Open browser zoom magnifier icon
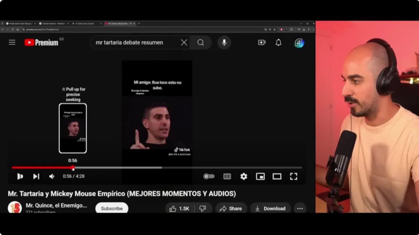This screenshot has width=419, height=235. point(270,29)
